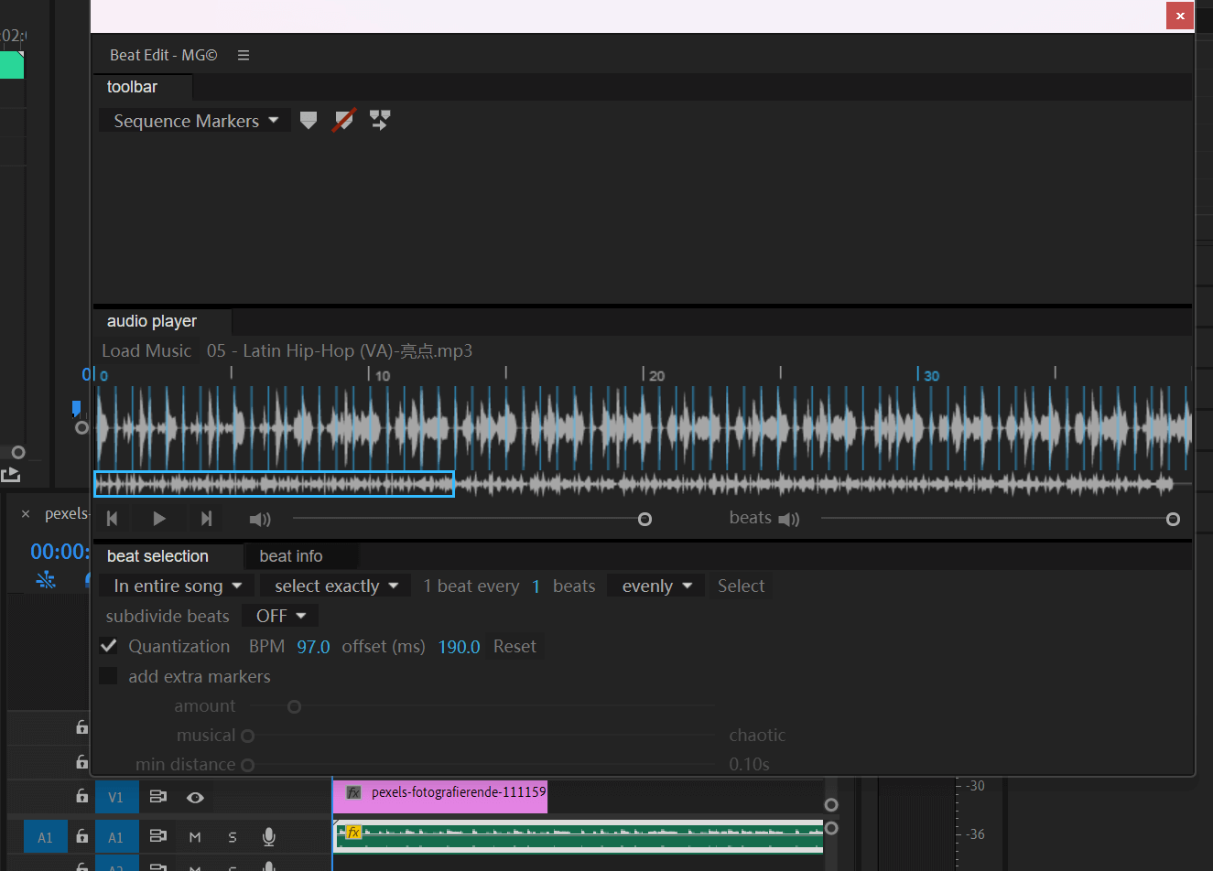This screenshot has height=871, width=1213.
Task: Switch to the beat selection tab
Action: point(157,556)
